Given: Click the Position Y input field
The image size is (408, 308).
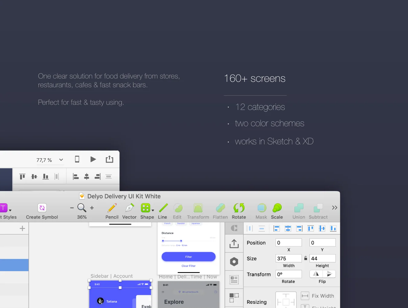Looking at the screenshot, I should pos(322,242).
